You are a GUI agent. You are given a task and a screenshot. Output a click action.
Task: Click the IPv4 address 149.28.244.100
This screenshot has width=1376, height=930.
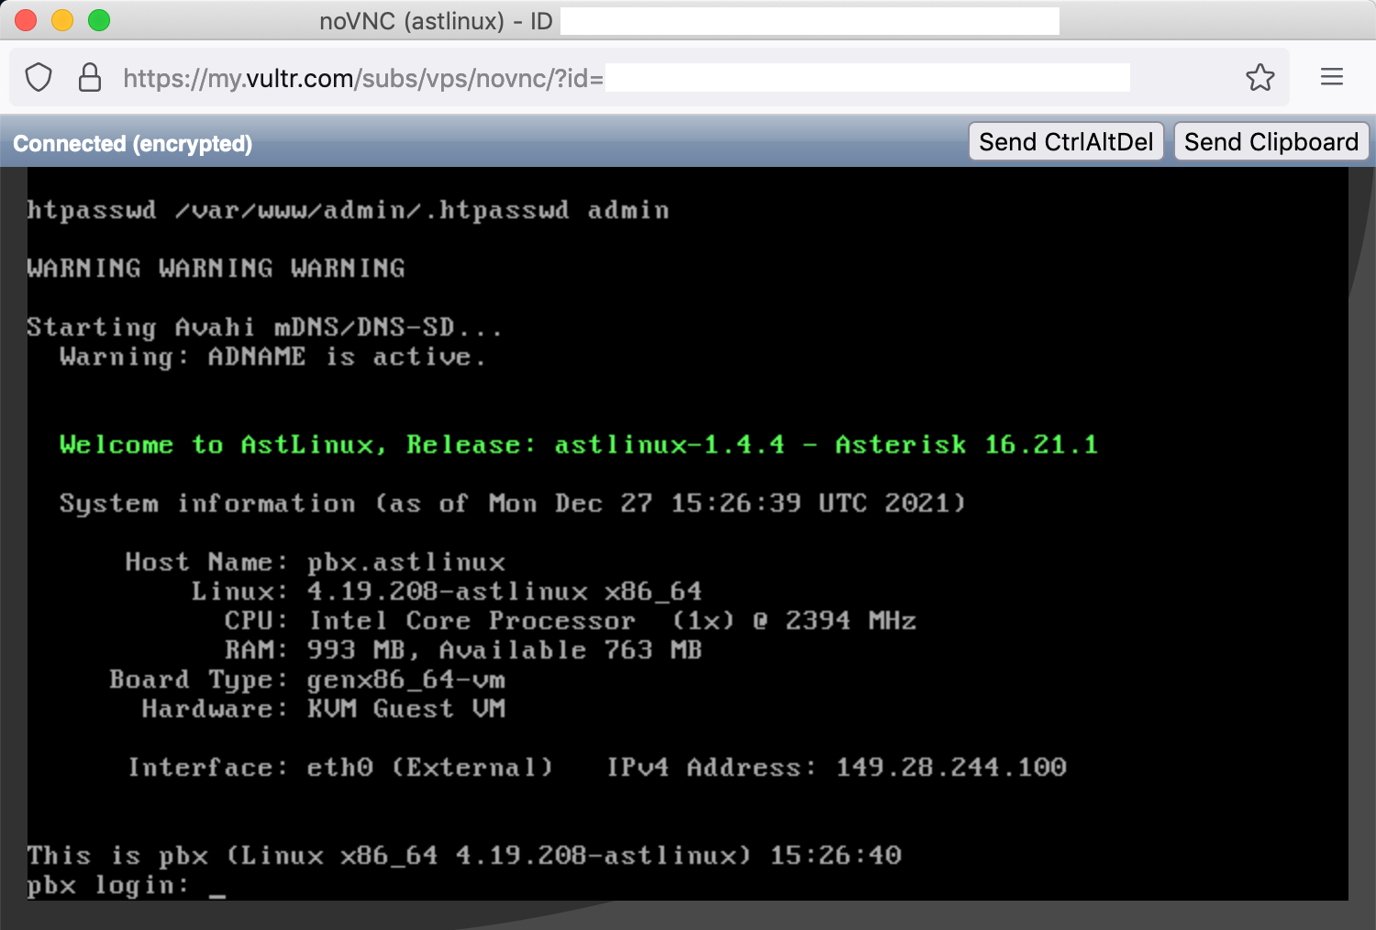(x=951, y=767)
